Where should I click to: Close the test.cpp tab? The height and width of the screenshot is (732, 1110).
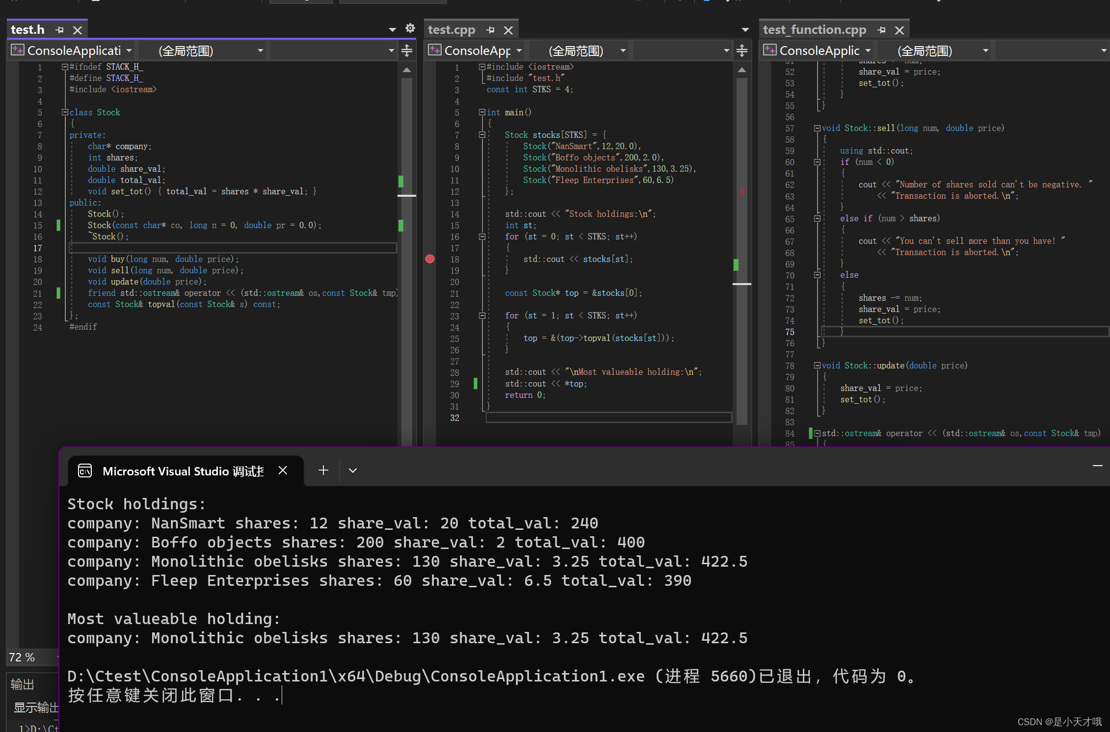(x=508, y=30)
